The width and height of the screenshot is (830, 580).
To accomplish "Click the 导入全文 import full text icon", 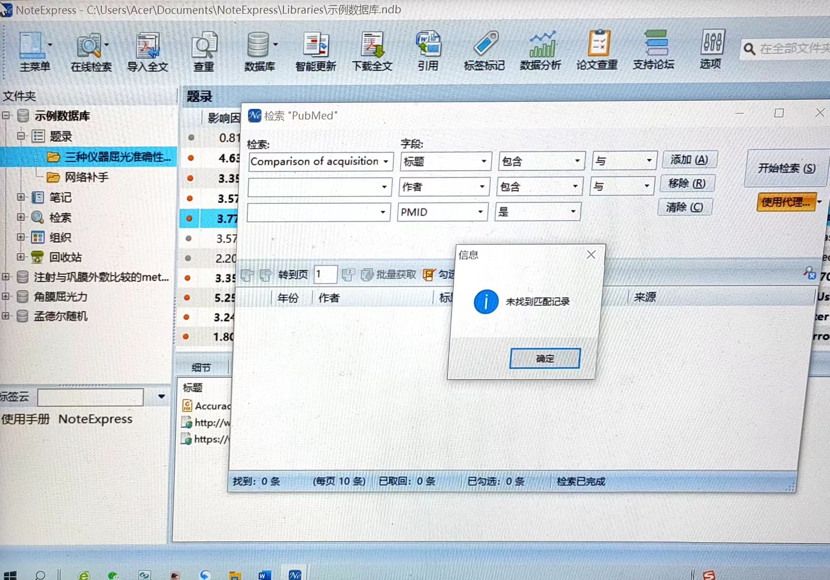I will (148, 46).
